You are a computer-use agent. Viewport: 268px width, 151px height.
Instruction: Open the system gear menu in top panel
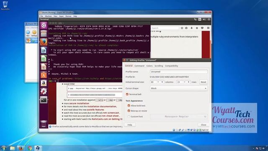coord(209,19)
